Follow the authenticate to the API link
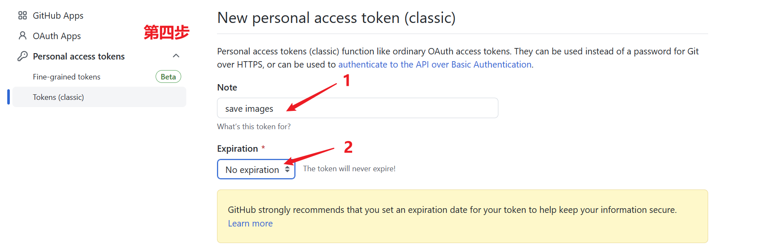Image resolution: width=761 pixels, height=249 pixels. coord(435,65)
